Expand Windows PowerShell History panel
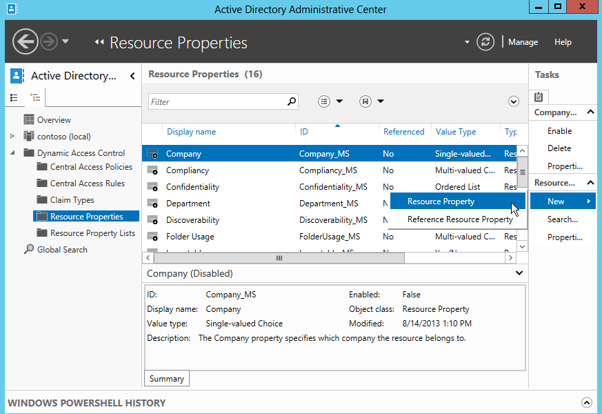Image resolution: width=602 pixels, height=414 pixels. 586,402
